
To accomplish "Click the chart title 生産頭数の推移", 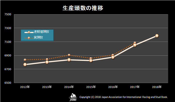I will (x=83, y=8).
